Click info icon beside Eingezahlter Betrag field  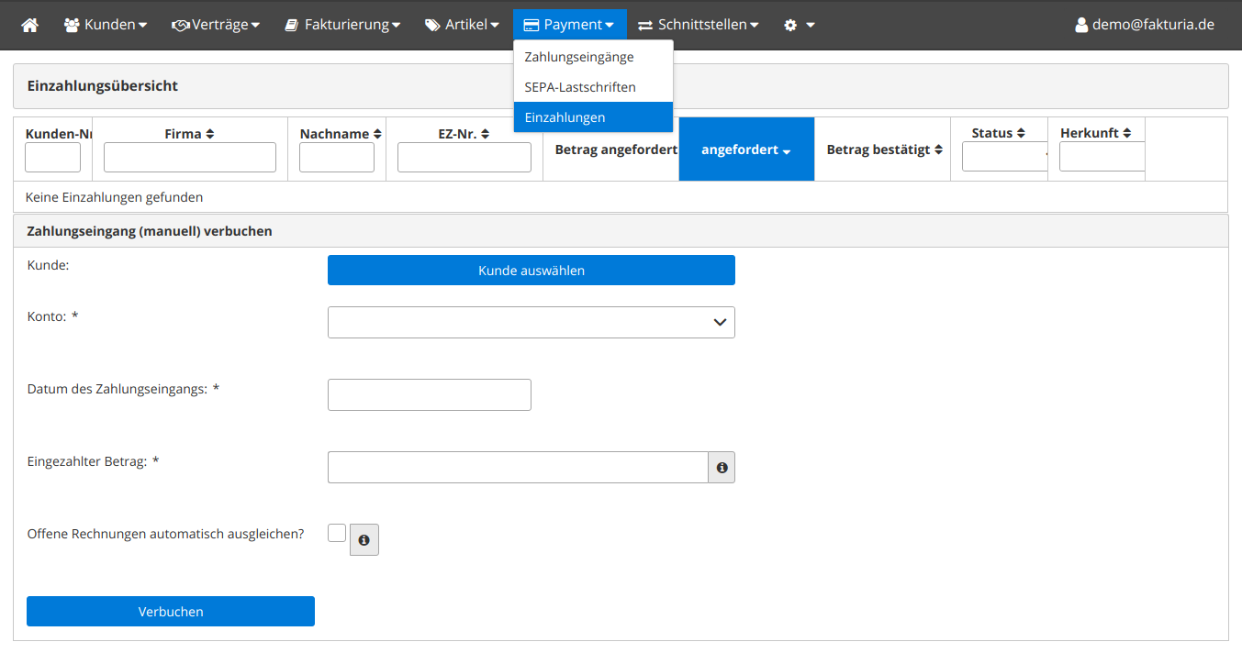(722, 468)
